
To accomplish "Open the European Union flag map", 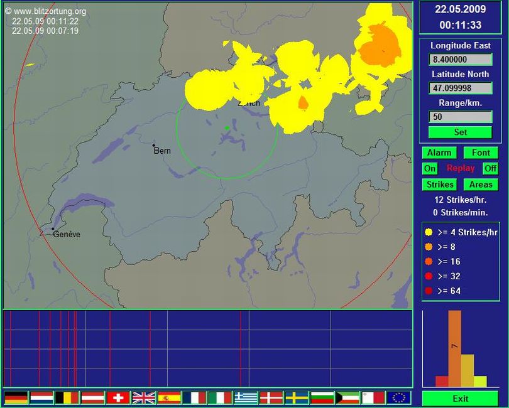I will (398, 397).
